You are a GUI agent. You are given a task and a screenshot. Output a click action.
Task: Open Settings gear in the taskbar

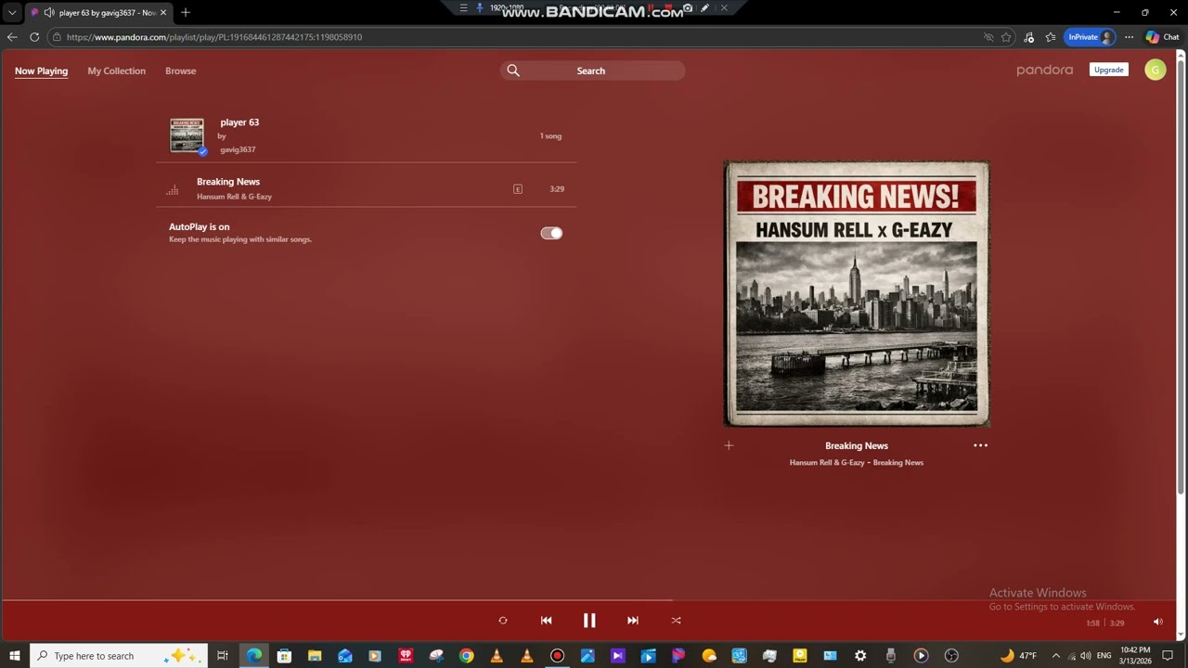(860, 656)
